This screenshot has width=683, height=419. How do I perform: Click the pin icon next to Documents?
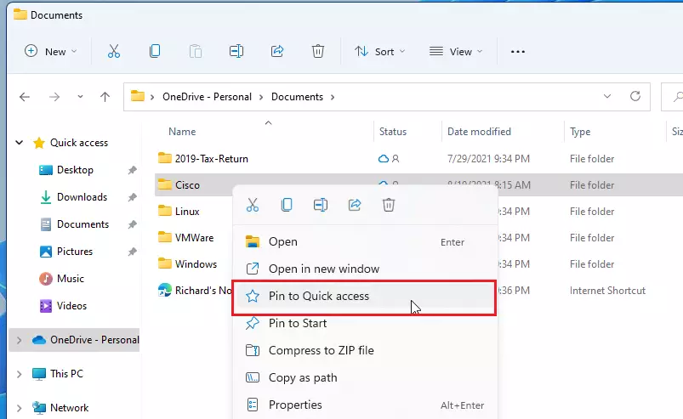pos(133,224)
